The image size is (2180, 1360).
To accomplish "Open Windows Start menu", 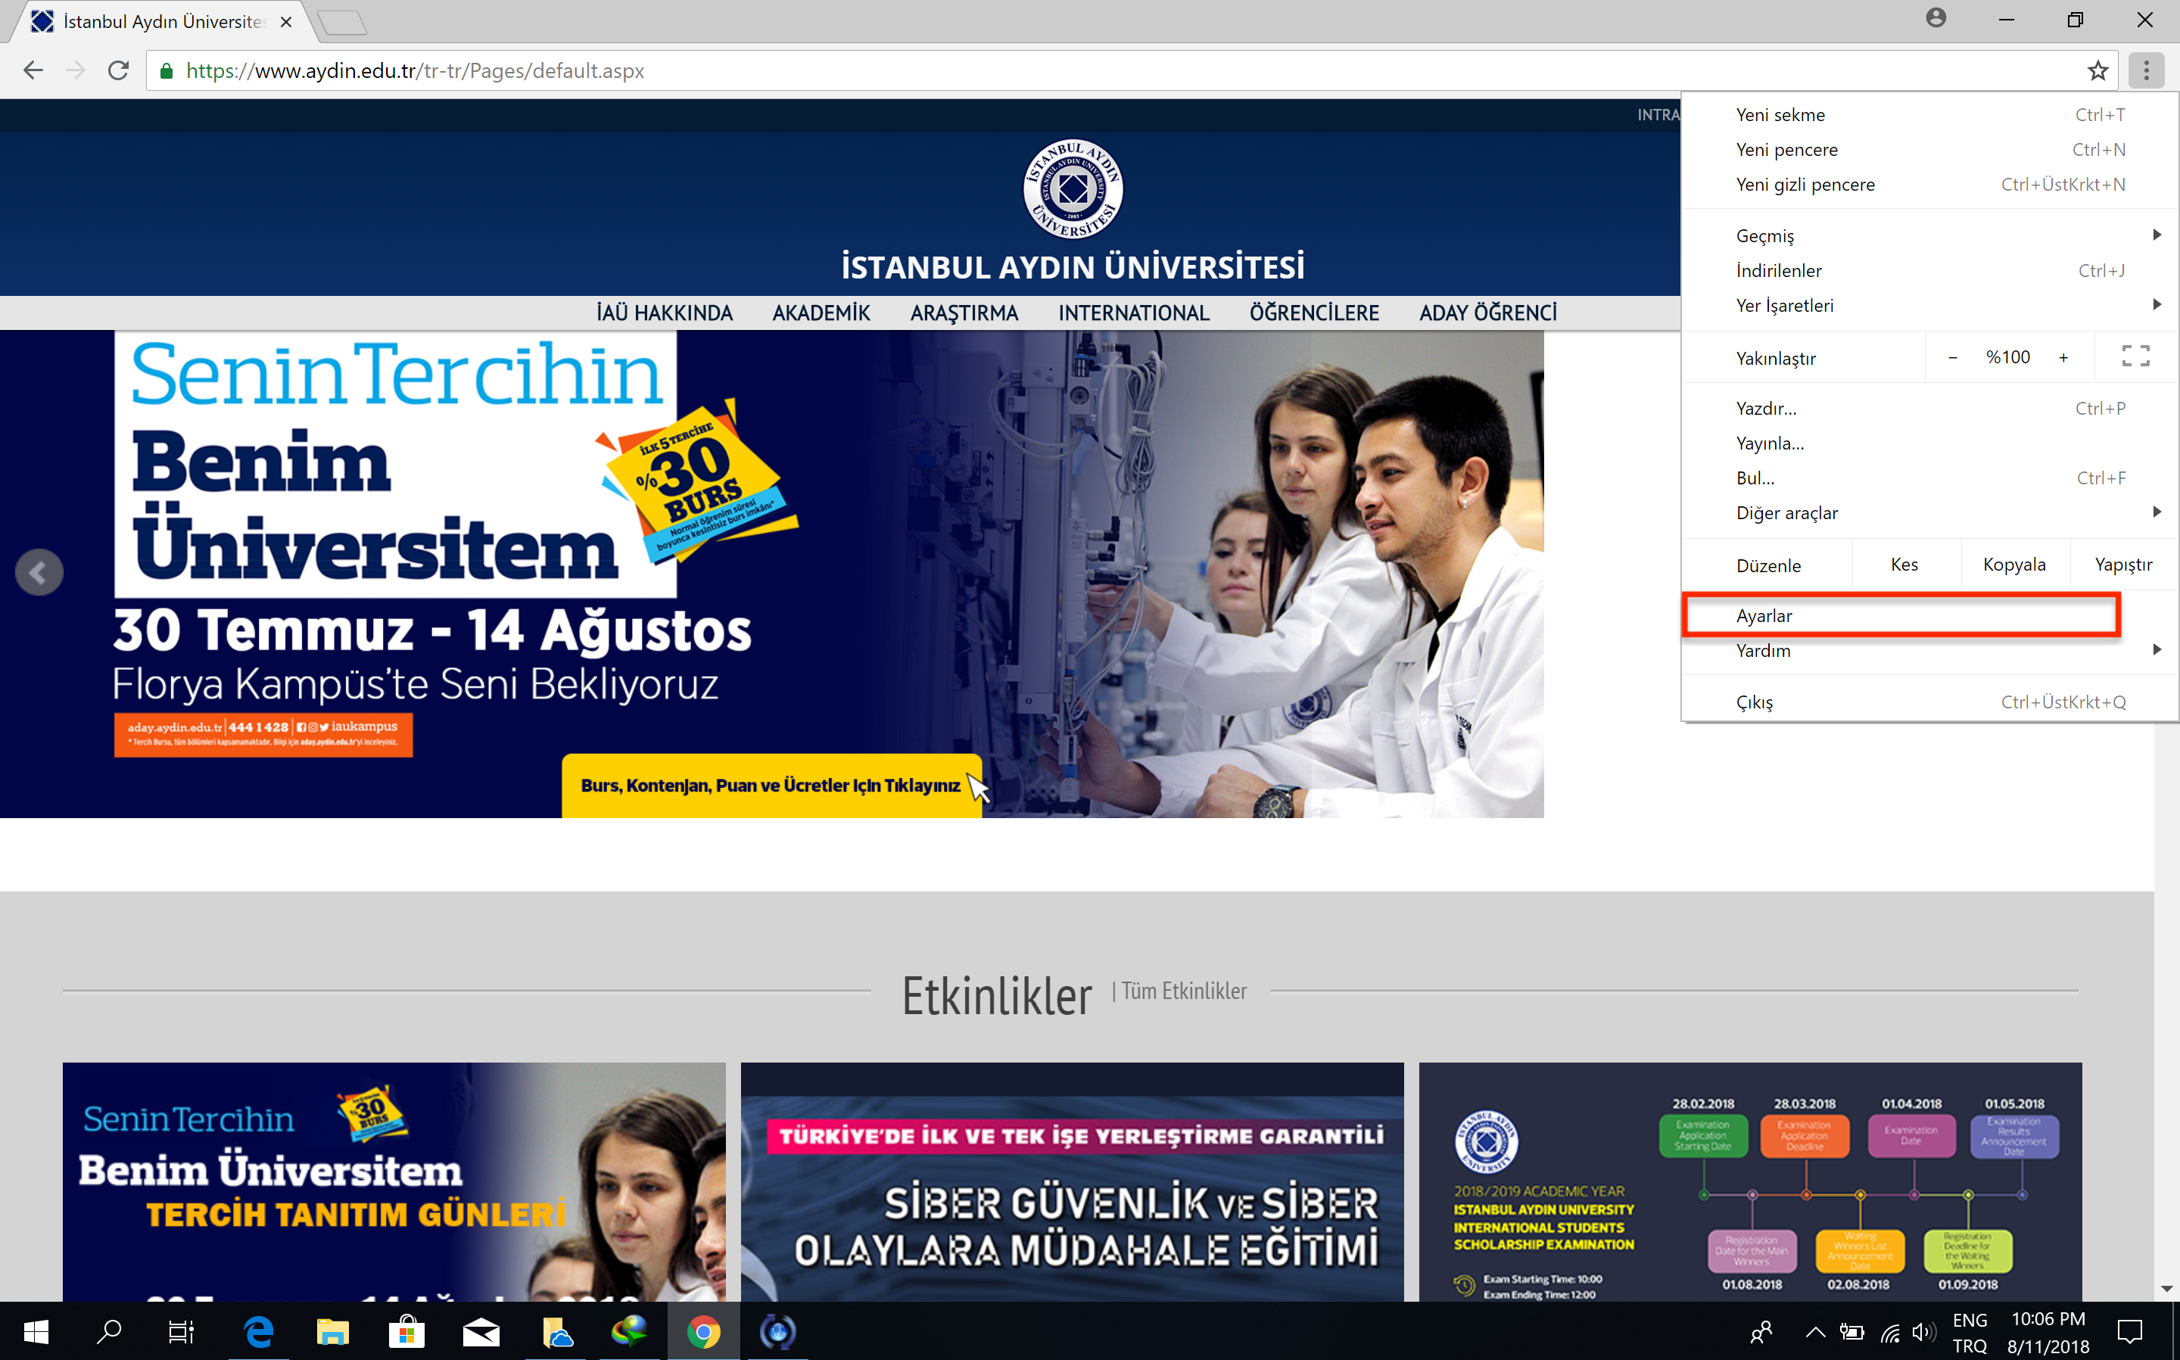I will (x=35, y=1332).
